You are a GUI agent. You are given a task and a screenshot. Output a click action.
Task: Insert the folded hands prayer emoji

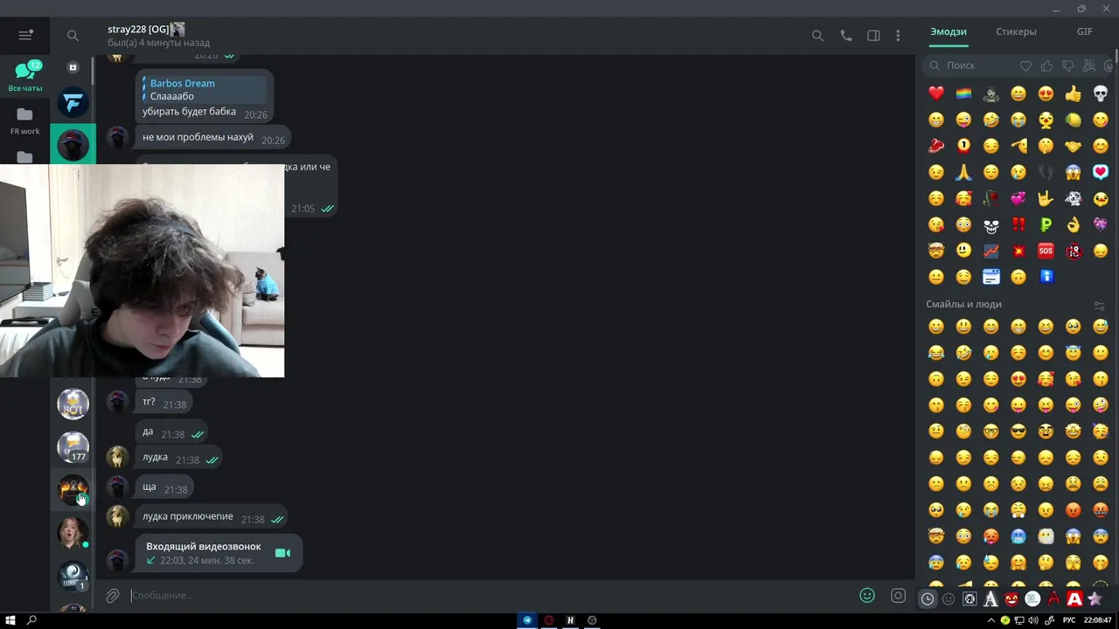pyautogui.click(x=963, y=172)
